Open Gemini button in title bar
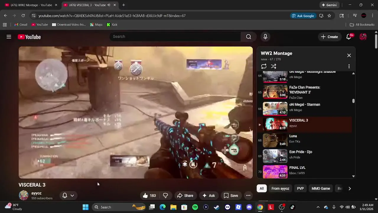This screenshot has height=213, width=378. coord(329,5)
